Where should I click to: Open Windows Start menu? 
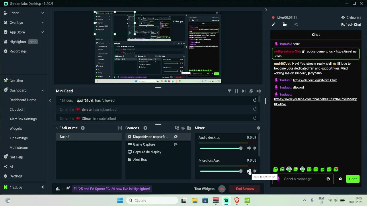click(x=120, y=200)
